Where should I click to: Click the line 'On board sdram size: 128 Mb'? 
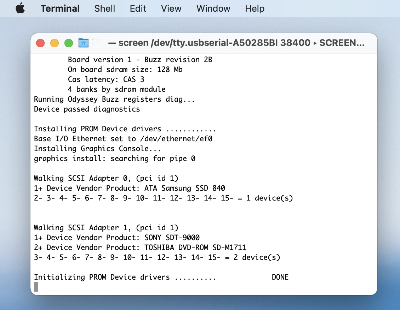125,70
